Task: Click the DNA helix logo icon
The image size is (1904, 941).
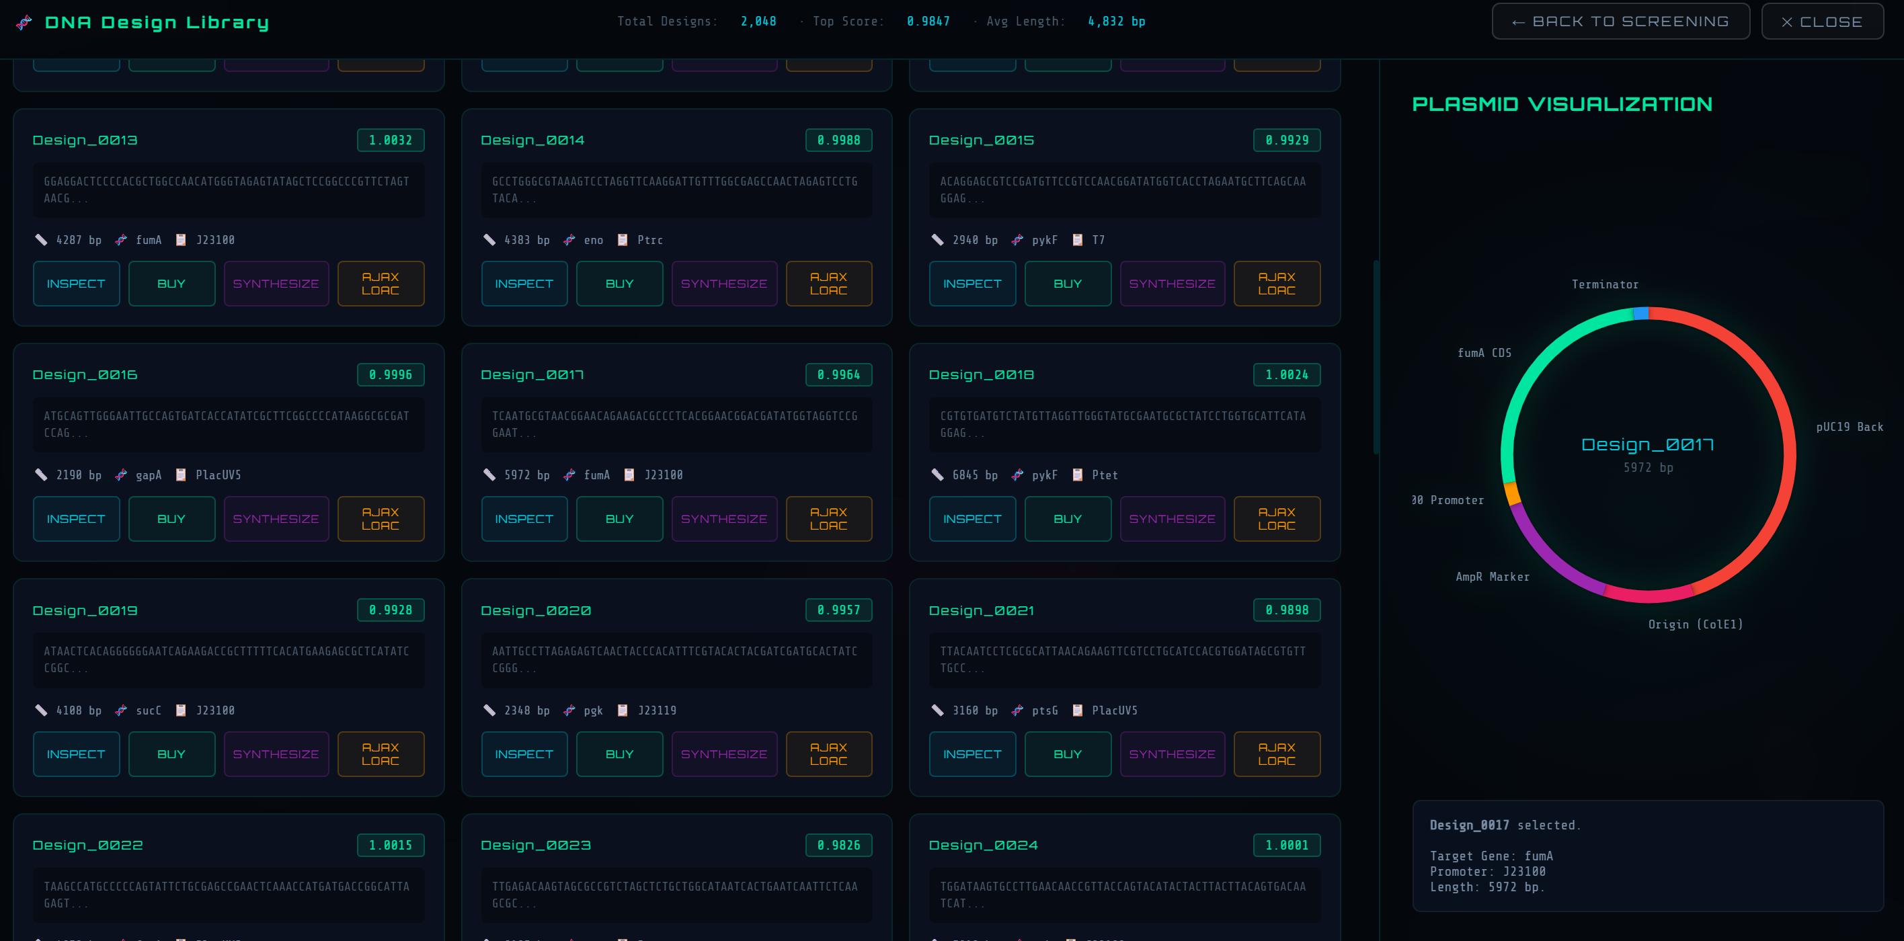Action: tap(24, 22)
